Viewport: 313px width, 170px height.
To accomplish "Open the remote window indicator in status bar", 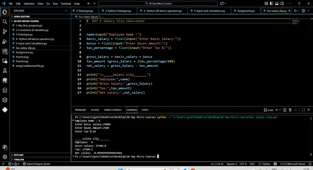I will [x=3, y=164].
